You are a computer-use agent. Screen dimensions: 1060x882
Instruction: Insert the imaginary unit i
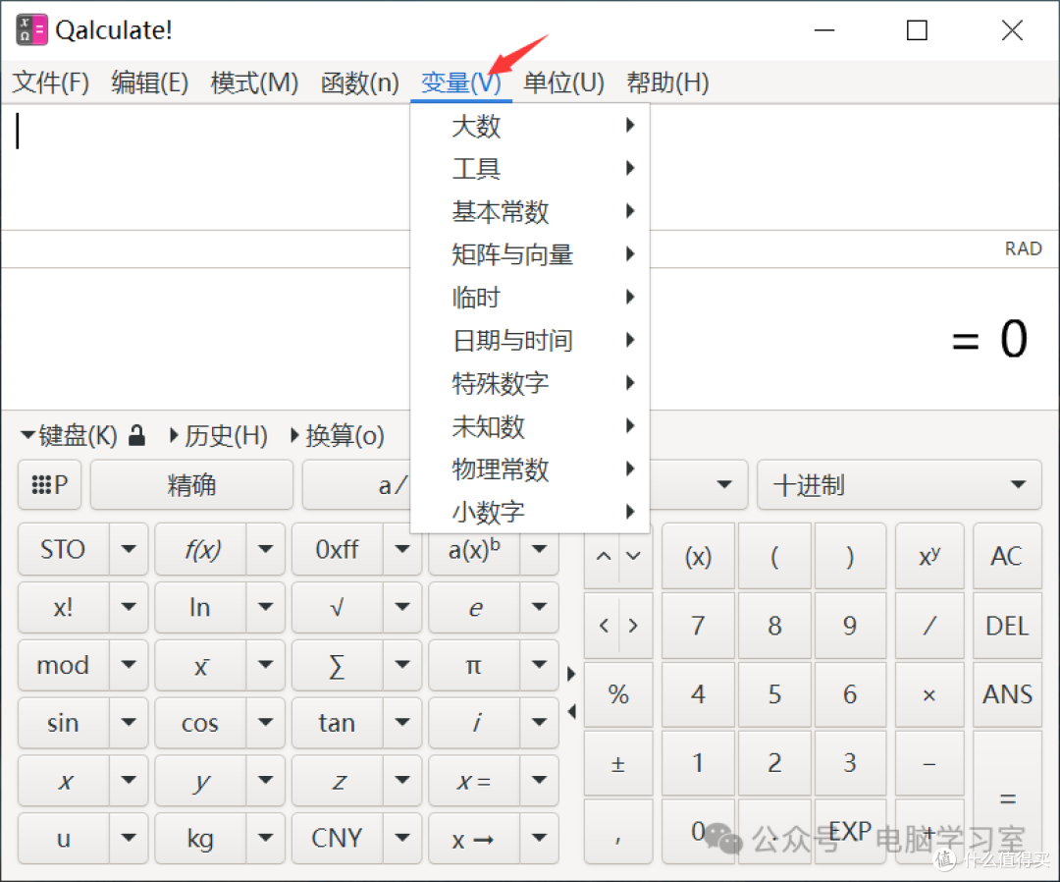coord(475,723)
